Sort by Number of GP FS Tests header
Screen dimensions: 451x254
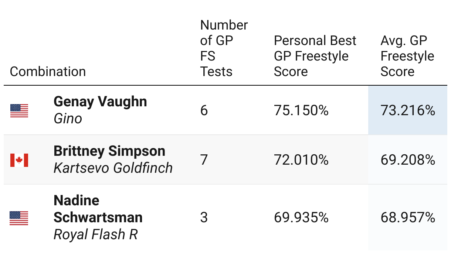(x=224, y=48)
